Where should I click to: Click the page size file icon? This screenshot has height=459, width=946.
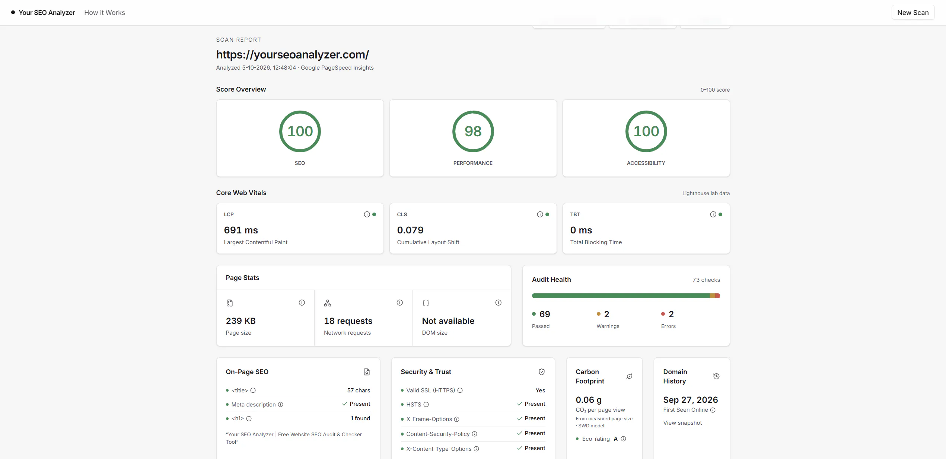click(230, 303)
